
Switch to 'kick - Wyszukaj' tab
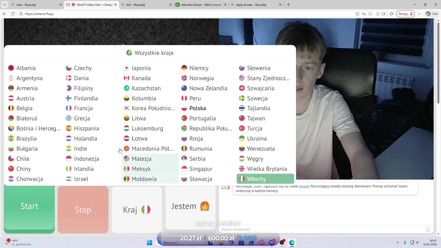pos(146,5)
